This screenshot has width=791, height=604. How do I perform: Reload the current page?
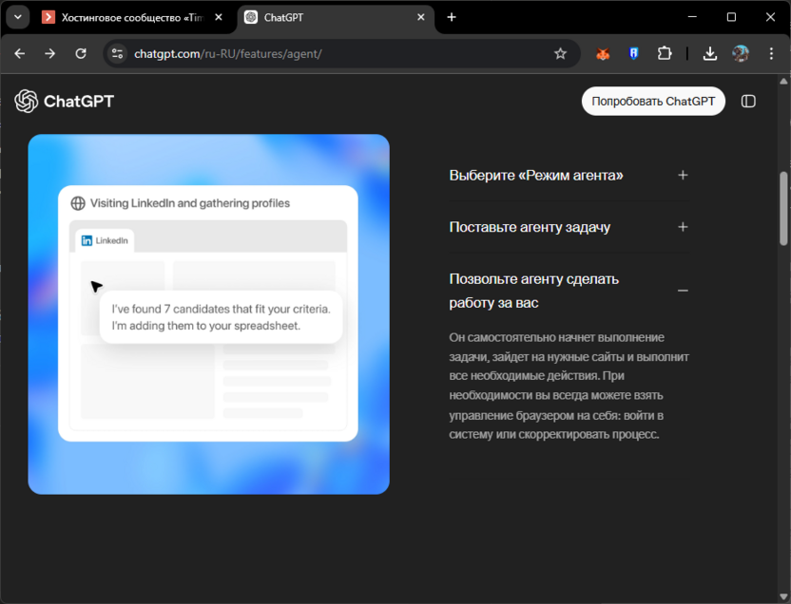tap(80, 54)
